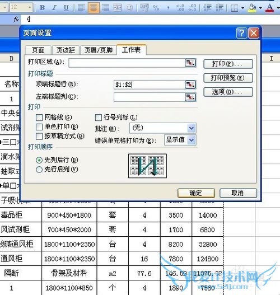The width and height of the screenshot is (280, 295).
Task: Click the Currency style icon
Action: [x=144, y=8]
